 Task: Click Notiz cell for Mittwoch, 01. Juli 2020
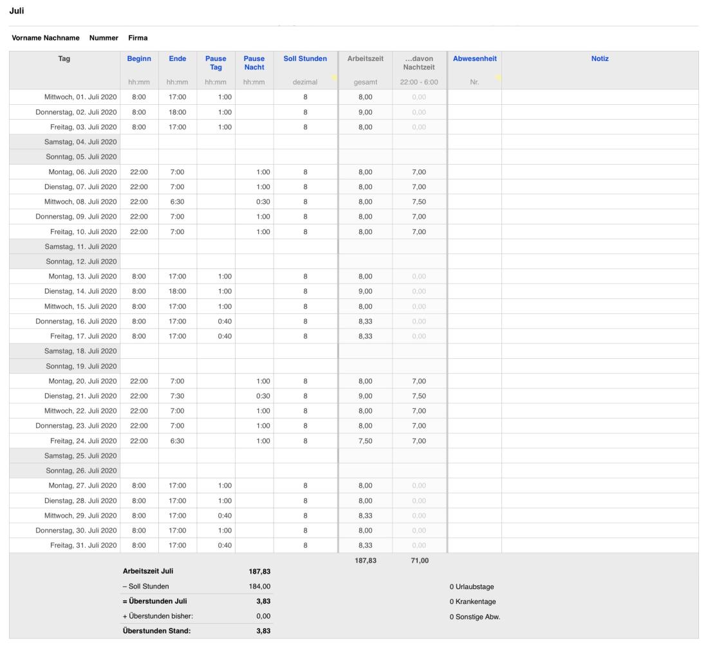click(x=599, y=96)
